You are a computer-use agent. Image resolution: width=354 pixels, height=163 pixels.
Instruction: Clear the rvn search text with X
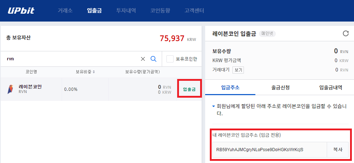point(143,59)
